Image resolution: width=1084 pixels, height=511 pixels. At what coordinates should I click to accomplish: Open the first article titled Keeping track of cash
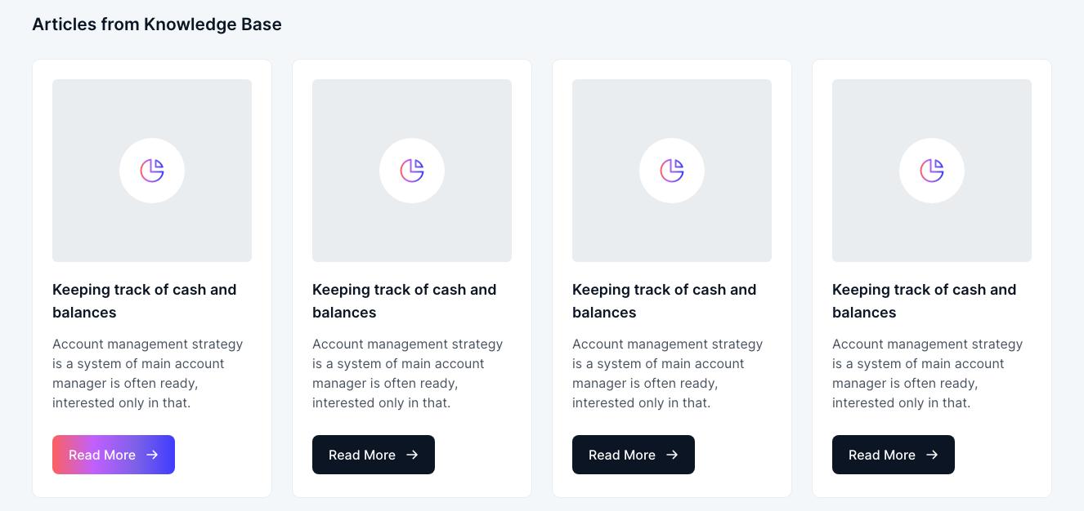point(144,301)
